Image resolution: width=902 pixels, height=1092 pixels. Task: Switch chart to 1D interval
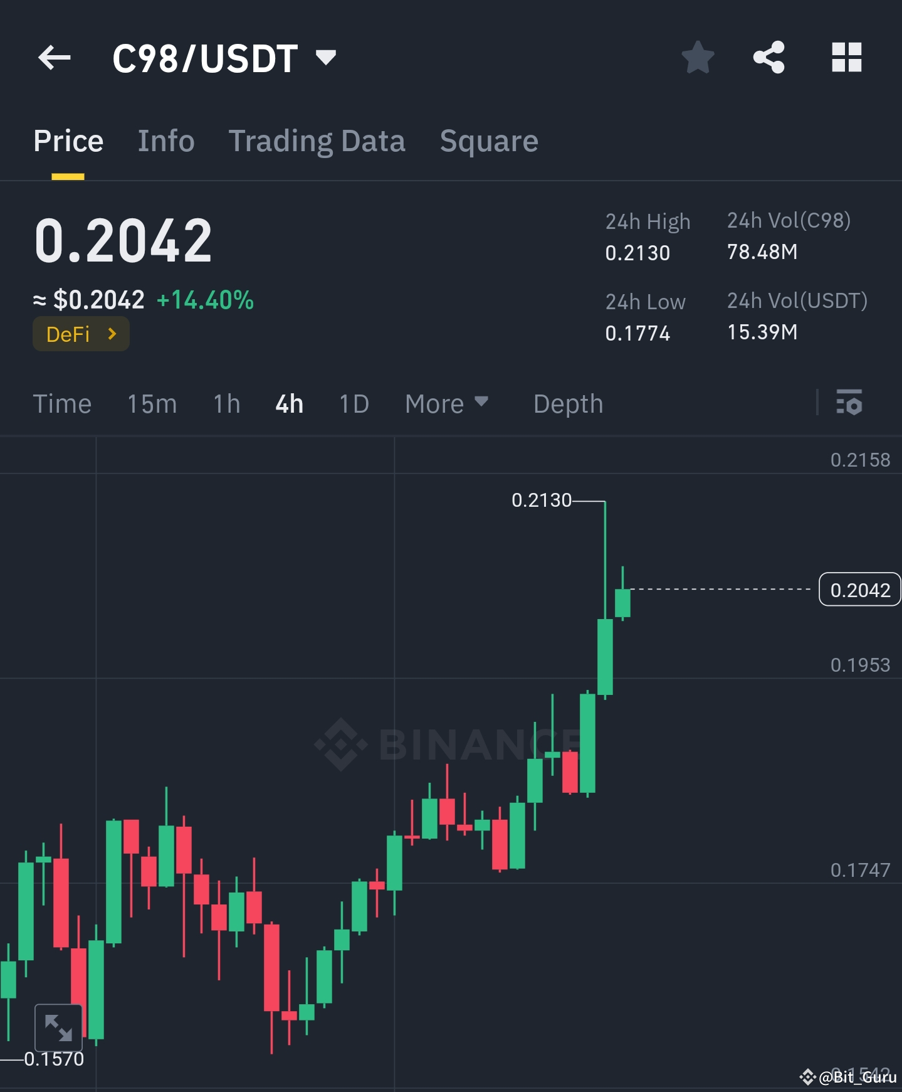(x=353, y=404)
